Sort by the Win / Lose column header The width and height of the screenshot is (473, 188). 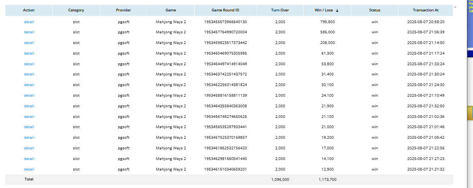coord(327,10)
